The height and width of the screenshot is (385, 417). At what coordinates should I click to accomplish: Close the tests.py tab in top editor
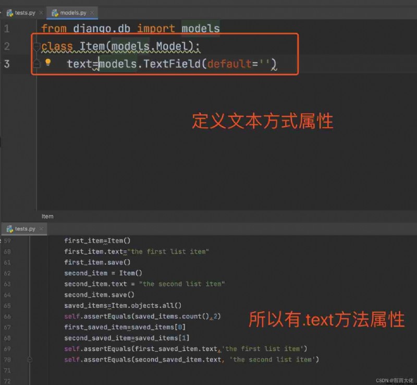(41, 13)
